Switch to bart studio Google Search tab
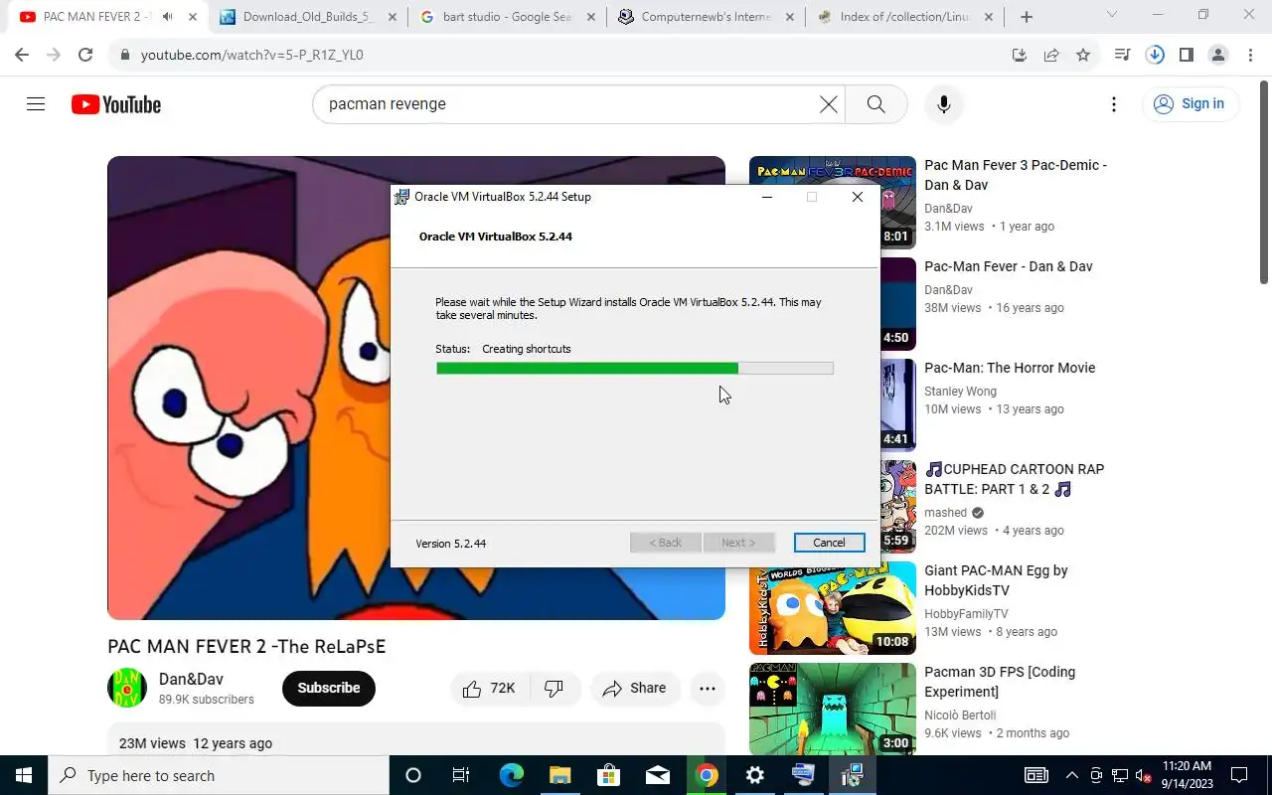The image size is (1272, 795). point(507,17)
